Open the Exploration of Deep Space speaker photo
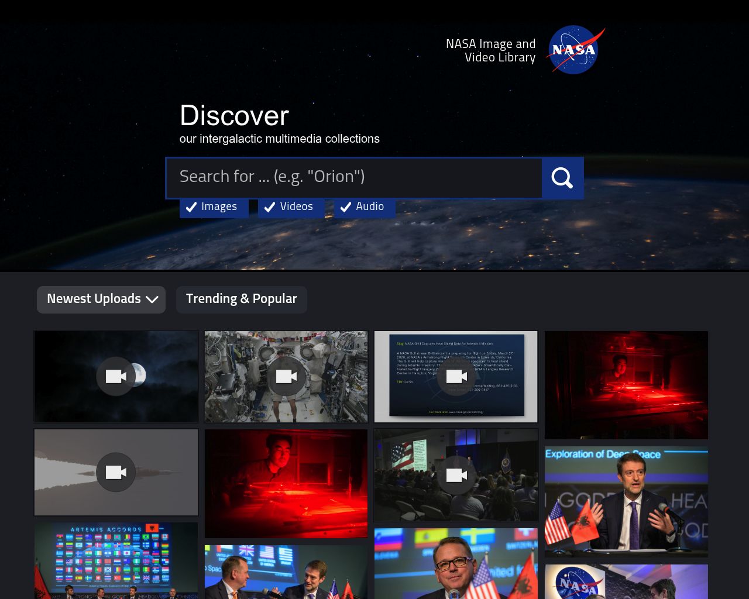The width and height of the screenshot is (749, 599). pos(626,502)
